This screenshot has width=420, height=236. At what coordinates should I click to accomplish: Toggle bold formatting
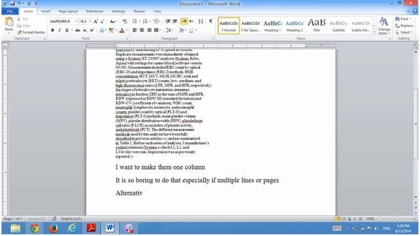[52, 30]
